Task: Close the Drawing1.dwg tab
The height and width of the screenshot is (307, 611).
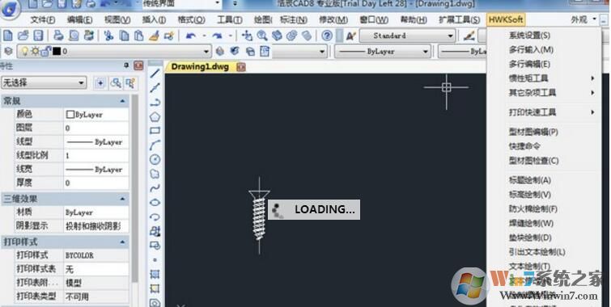Action: [x=241, y=67]
